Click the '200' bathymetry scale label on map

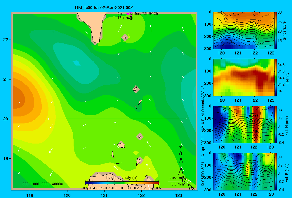pos(25,184)
